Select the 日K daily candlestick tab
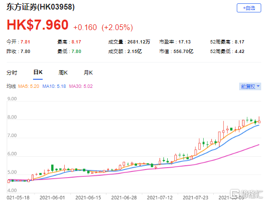 point(38,73)
